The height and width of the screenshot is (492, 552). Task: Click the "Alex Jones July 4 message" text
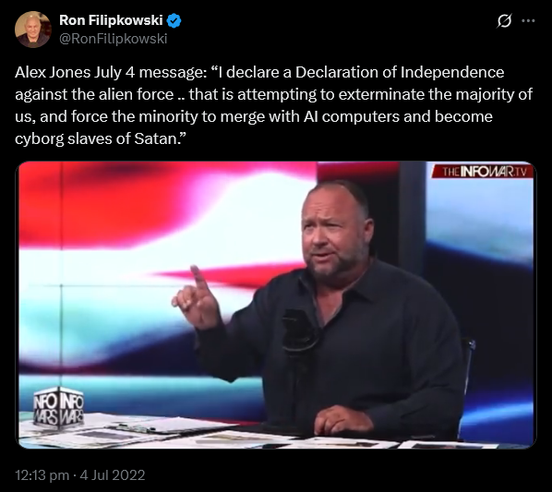pyautogui.click(x=109, y=73)
